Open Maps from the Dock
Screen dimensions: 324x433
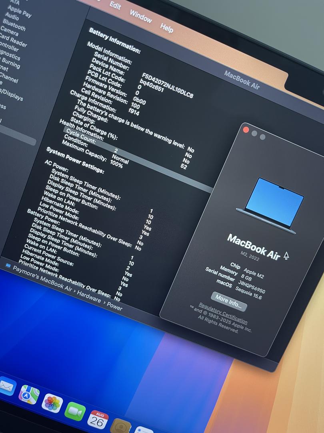pyautogui.click(x=29, y=395)
